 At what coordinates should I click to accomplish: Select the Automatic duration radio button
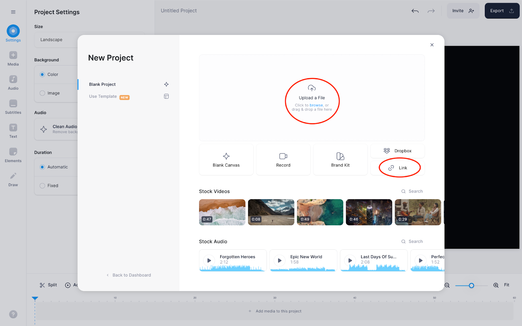42,167
